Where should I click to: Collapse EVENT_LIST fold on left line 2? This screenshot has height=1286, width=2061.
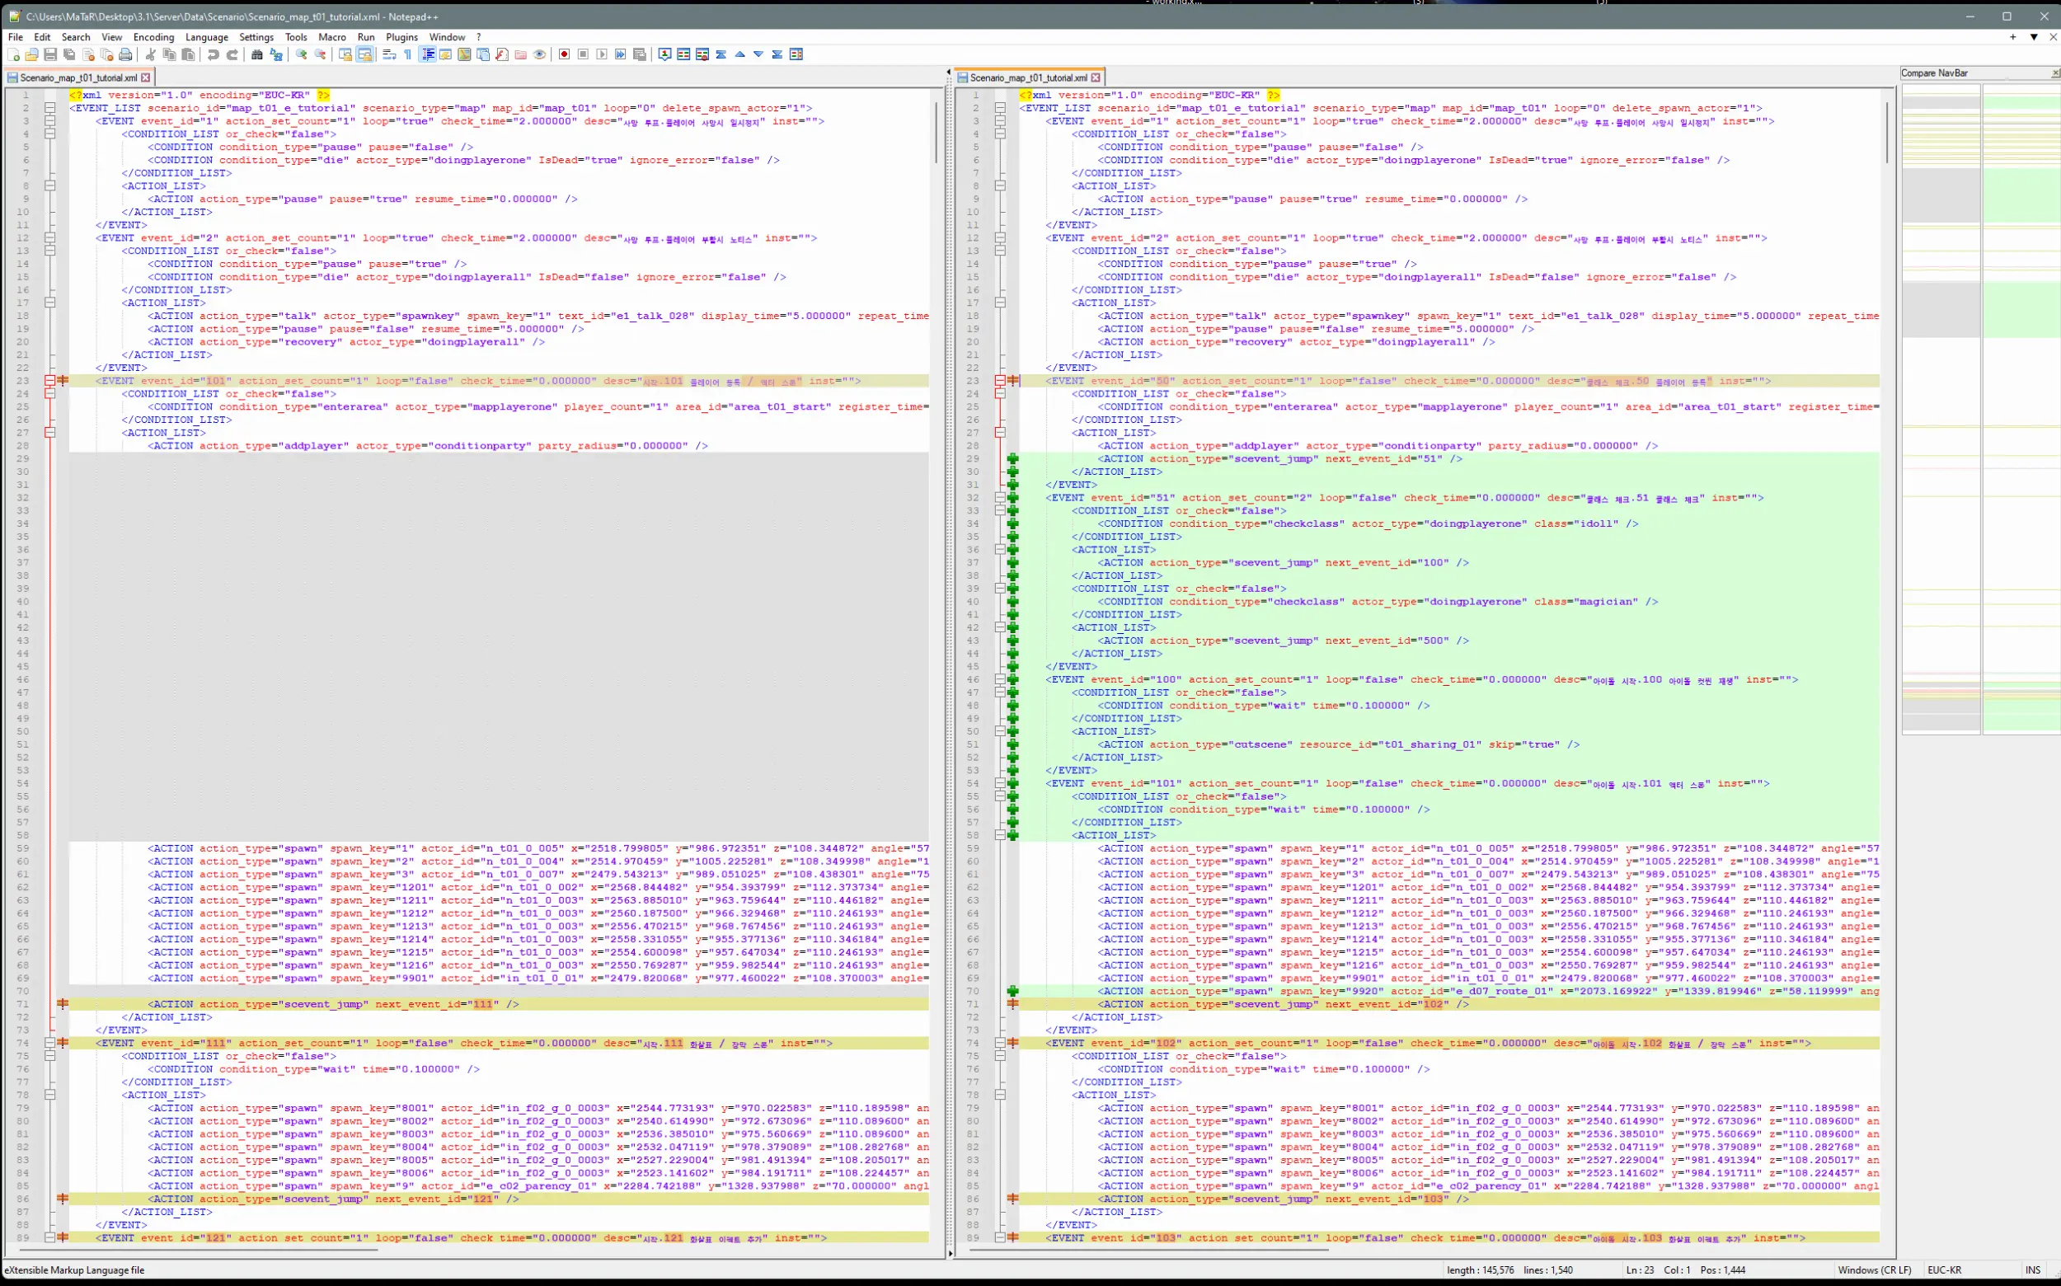click(50, 108)
